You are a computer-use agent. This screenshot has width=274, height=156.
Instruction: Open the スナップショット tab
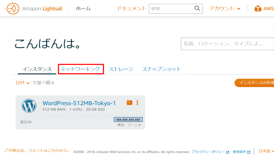point(161,69)
